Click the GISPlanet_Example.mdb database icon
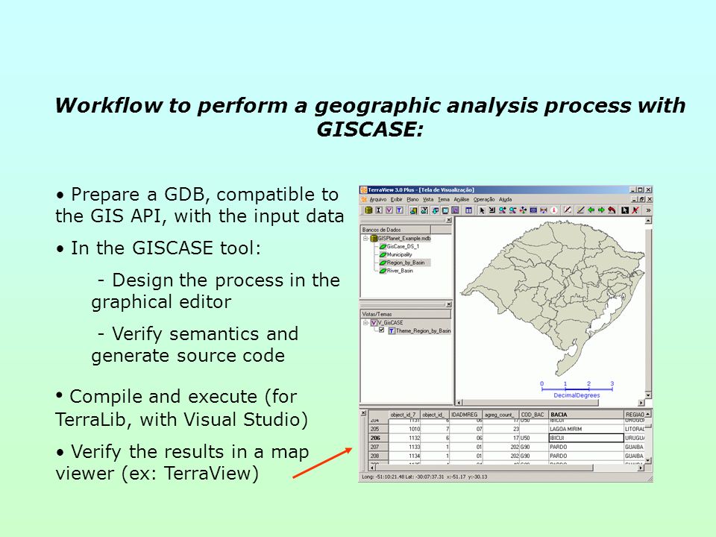Viewport: 716px width, 537px height. click(x=374, y=239)
